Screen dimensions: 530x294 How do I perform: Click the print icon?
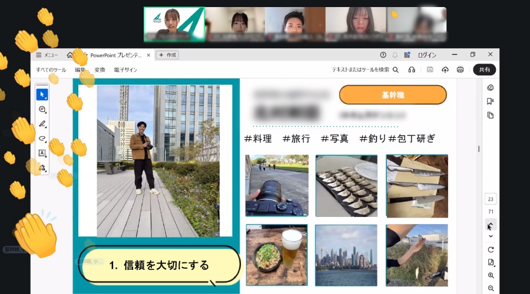click(x=460, y=69)
